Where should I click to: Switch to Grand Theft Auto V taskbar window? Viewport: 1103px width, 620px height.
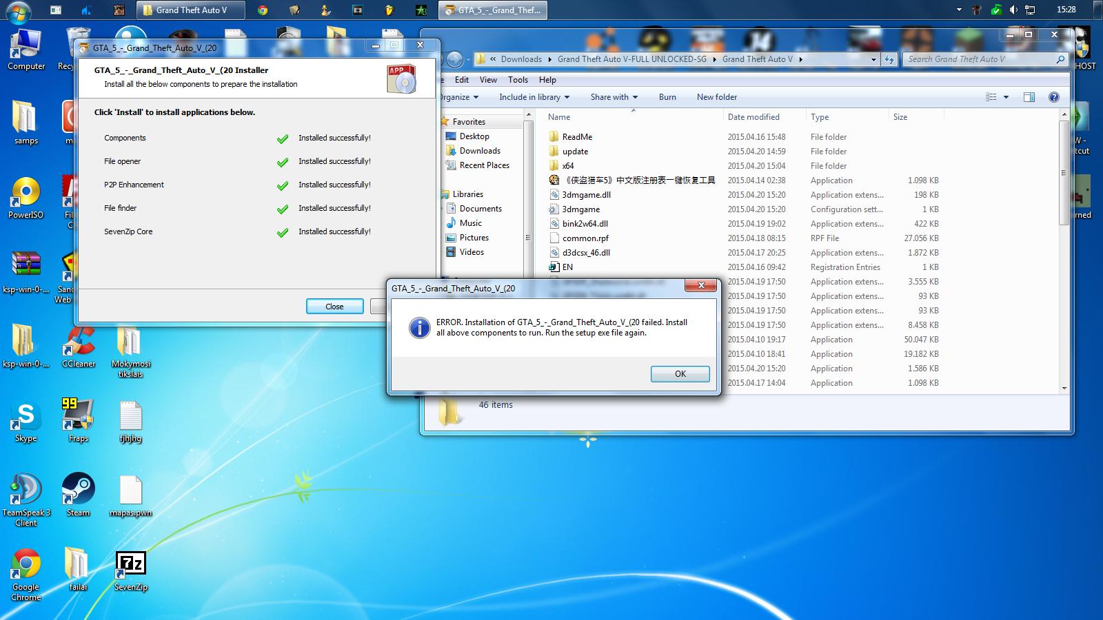[191, 10]
